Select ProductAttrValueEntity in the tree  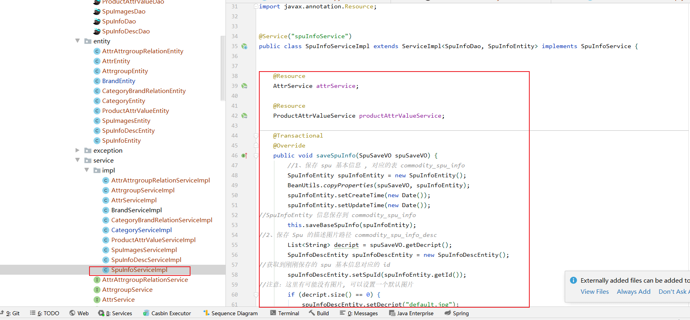pos(136,111)
